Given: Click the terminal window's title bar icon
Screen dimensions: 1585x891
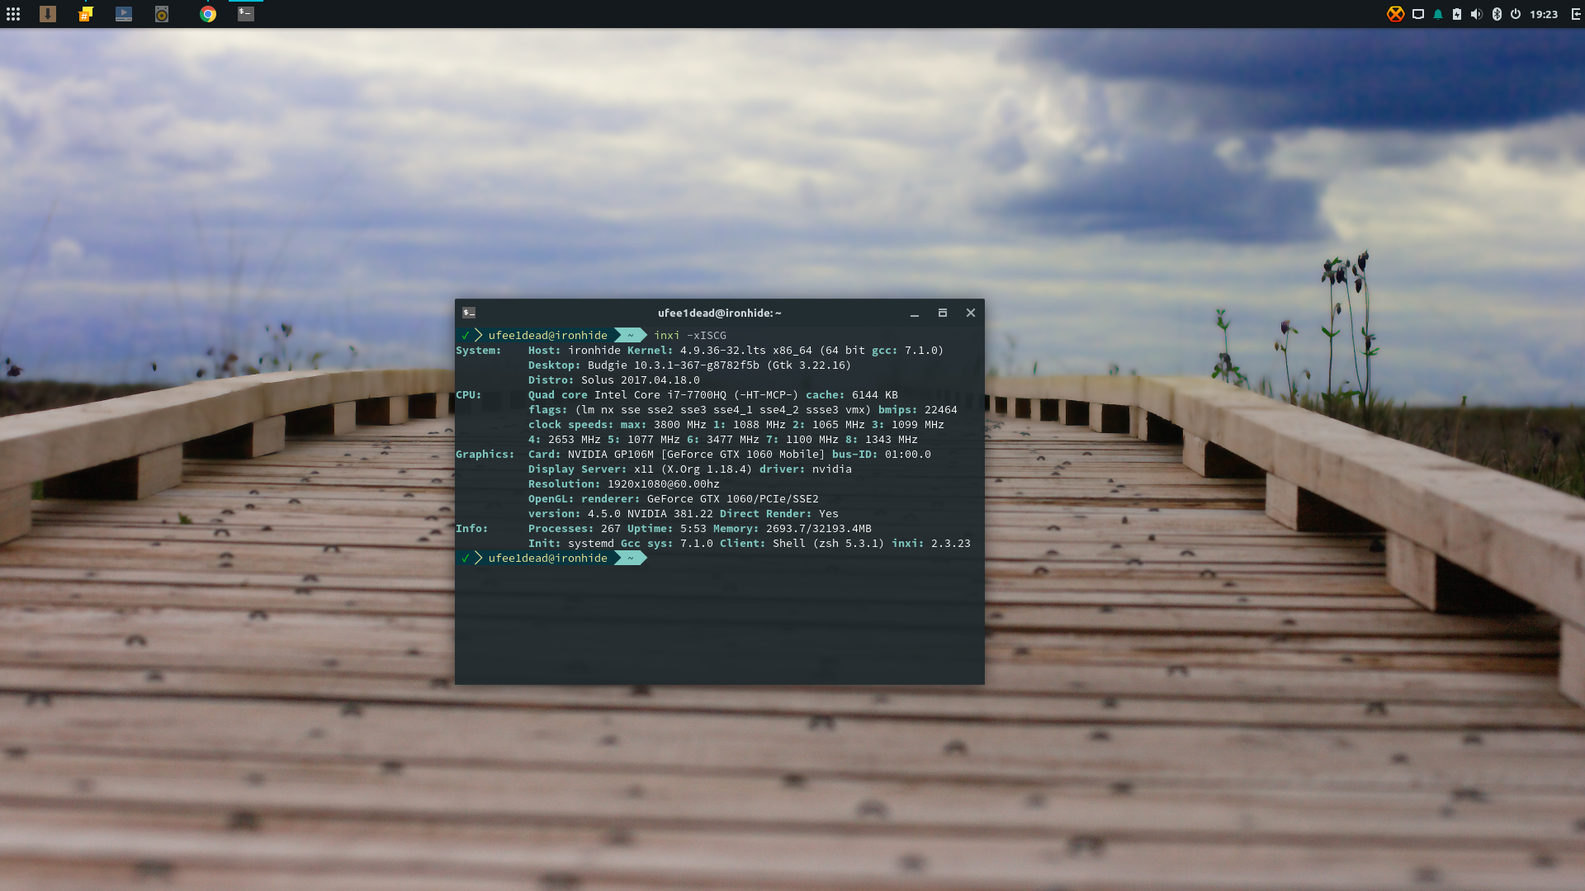Looking at the screenshot, I should (x=469, y=313).
